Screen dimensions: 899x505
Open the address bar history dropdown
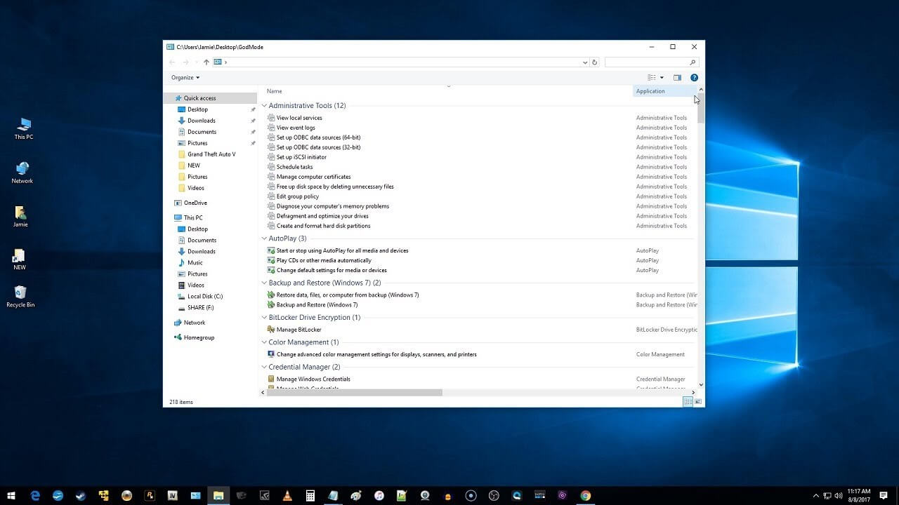[x=585, y=62]
